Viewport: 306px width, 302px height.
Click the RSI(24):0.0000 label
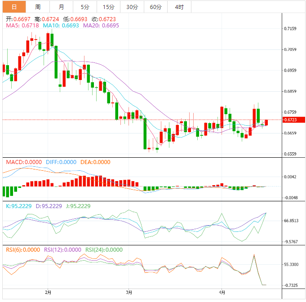tap(104, 250)
